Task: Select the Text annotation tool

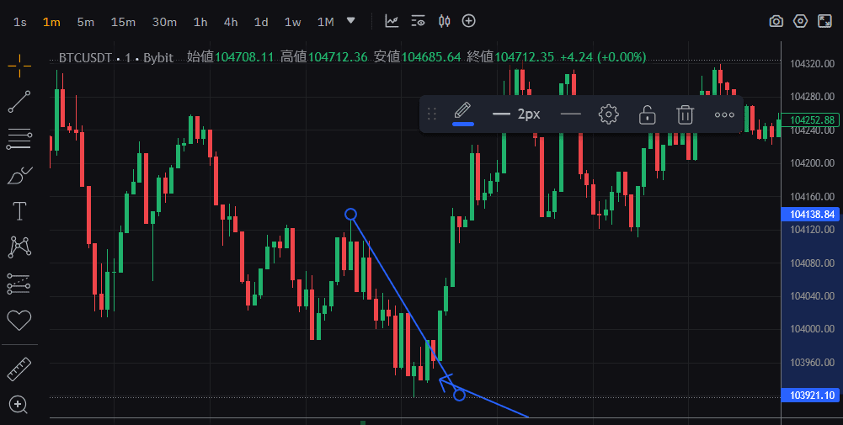Action: (x=19, y=210)
